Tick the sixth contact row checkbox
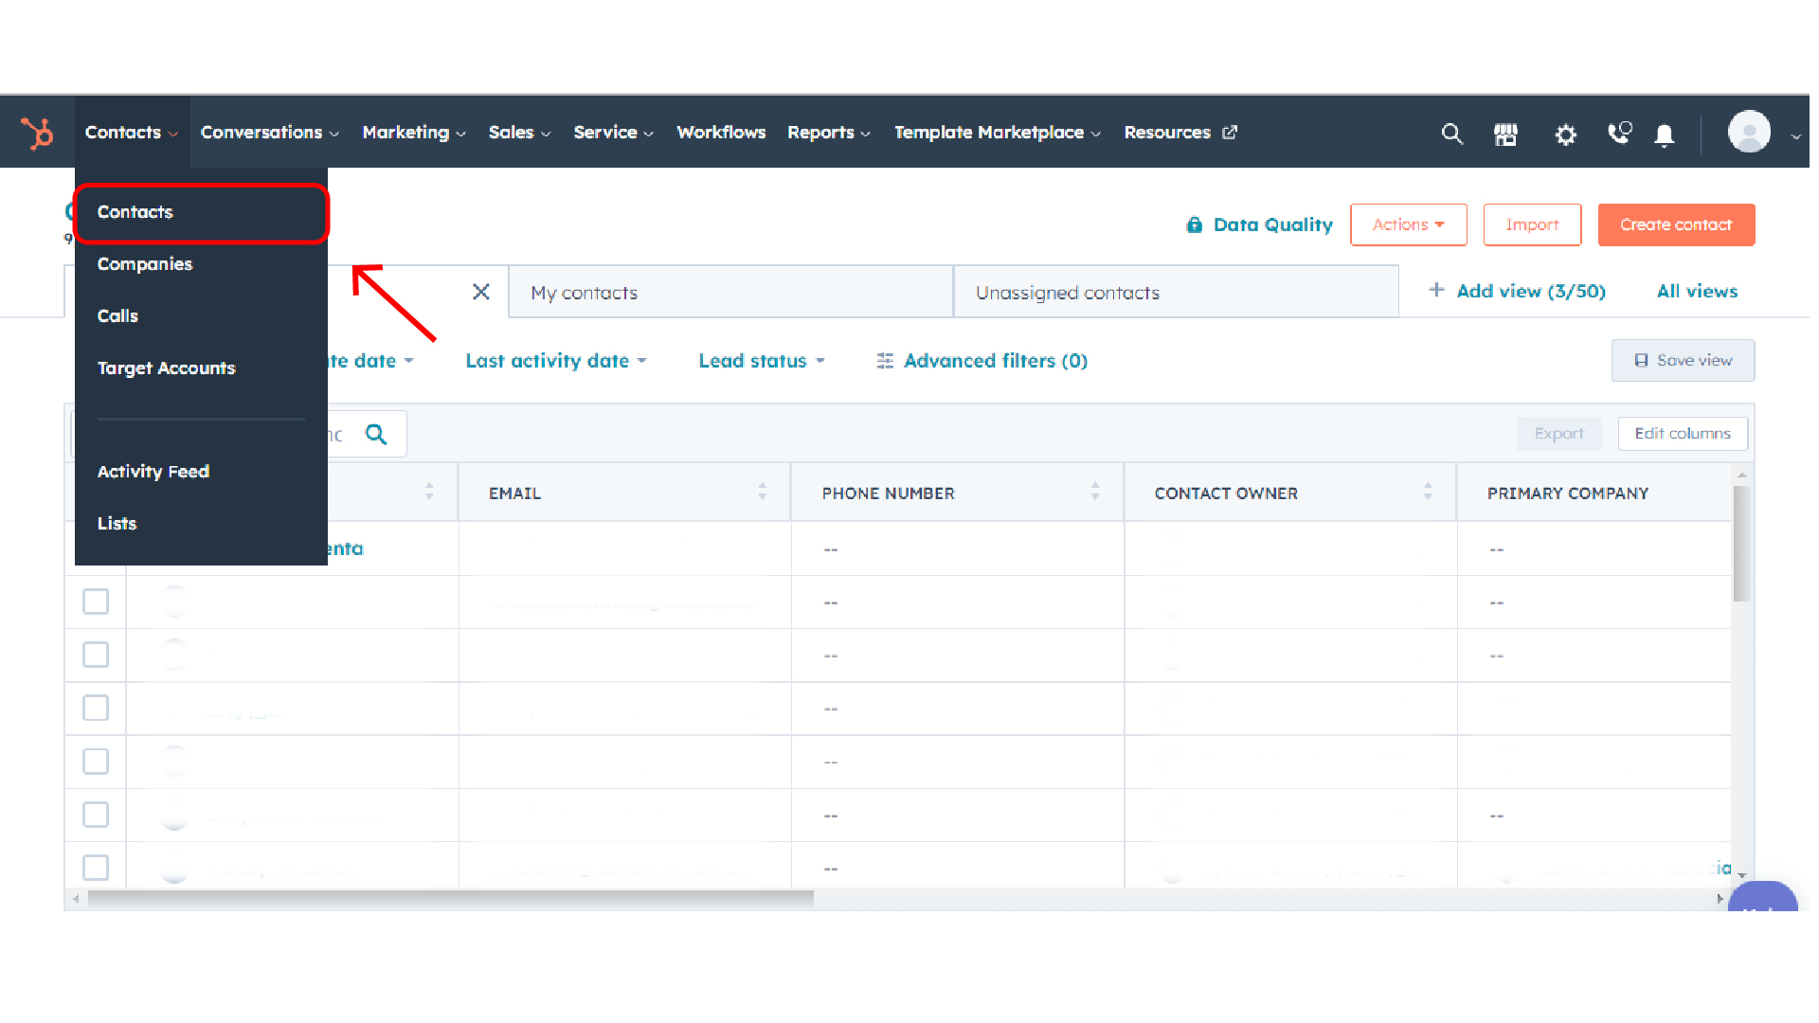1819x1023 pixels. pos(96,815)
